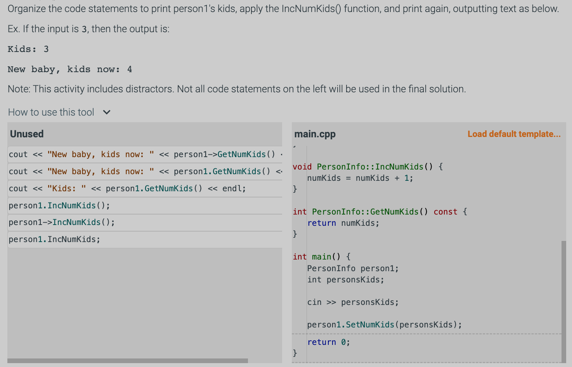Viewport: 572px width, 367px height.
Task: Select the 'New baby' person1.GetNumKids() cout block
Action: 145,171
